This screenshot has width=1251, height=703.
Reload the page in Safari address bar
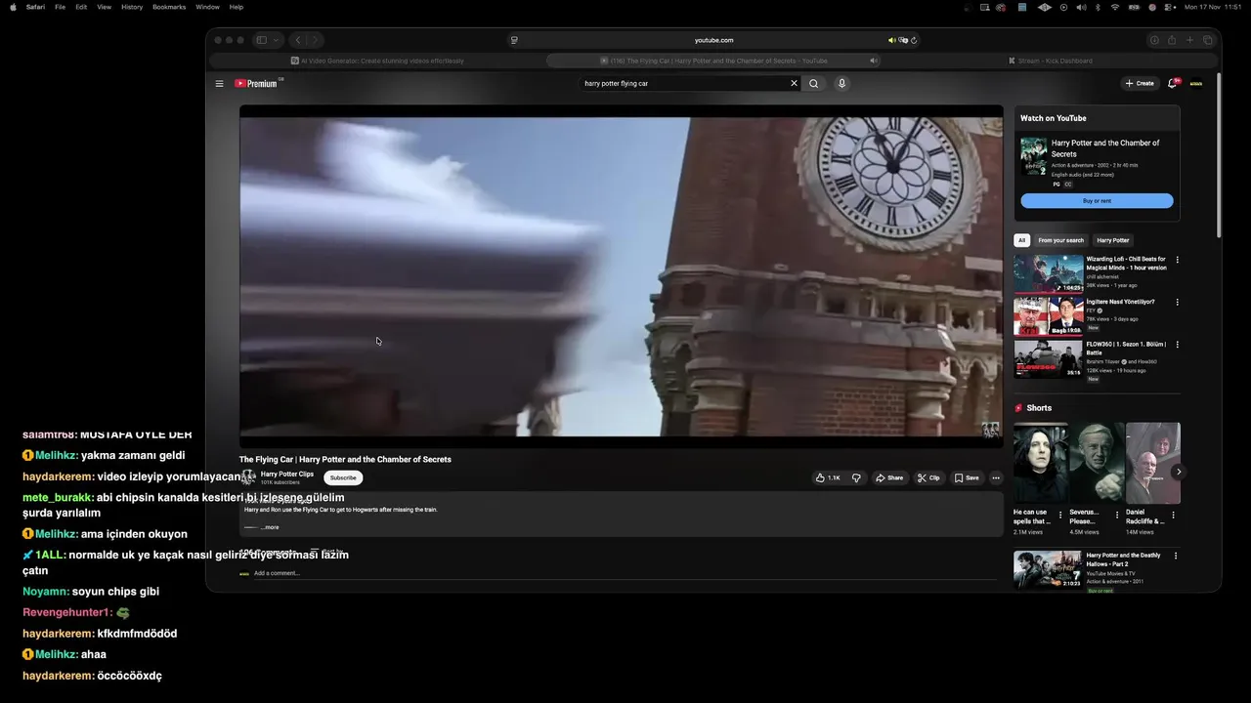(x=914, y=40)
